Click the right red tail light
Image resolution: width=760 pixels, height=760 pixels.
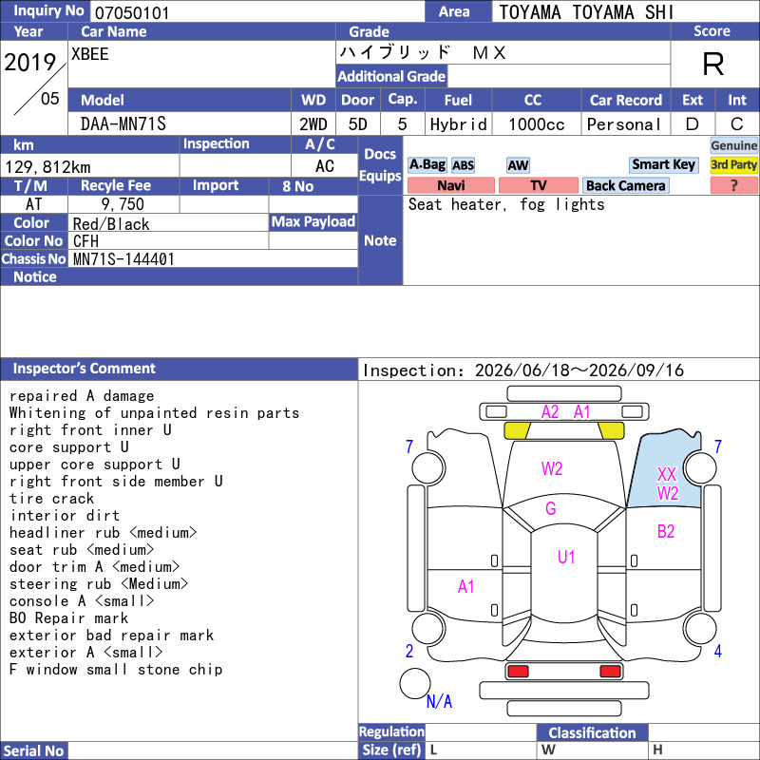pyautogui.click(x=610, y=672)
